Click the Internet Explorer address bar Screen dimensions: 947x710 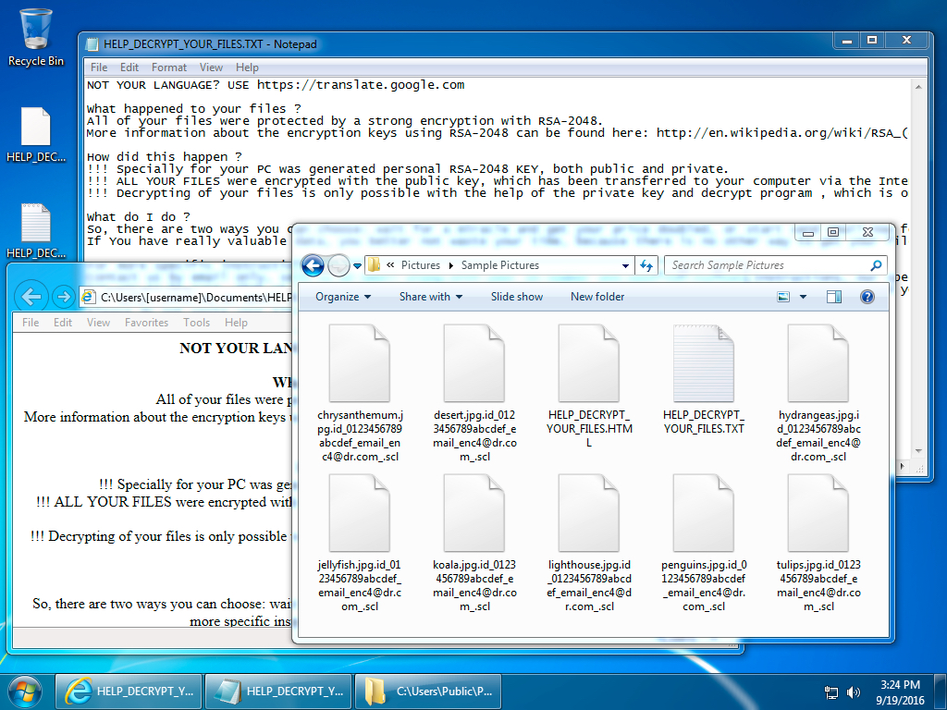pos(187,297)
